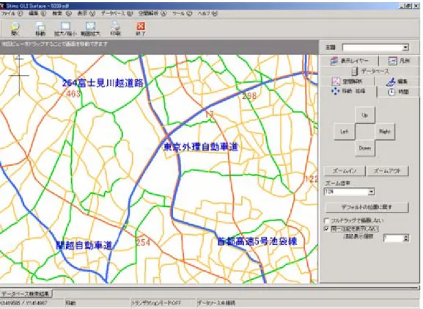Uncheck the 同一注記を表示しない checkbox
This screenshot has width=423, height=309.
click(x=326, y=229)
